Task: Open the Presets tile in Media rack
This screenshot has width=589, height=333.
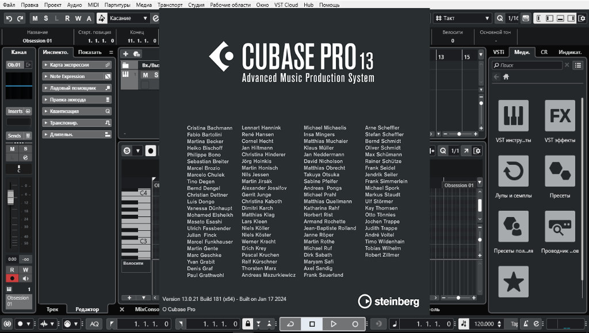Action: (560, 171)
